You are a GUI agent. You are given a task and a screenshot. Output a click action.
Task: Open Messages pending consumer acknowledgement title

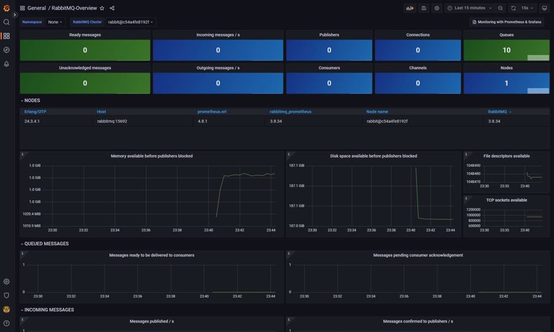click(x=418, y=255)
